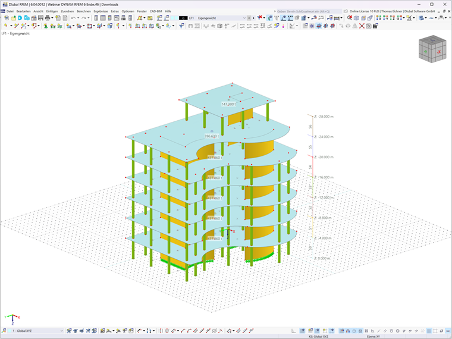Click the KS: Global XYZ status text
Viewport: 452px width, 339px height.
pyautogui.click(x=319, y=337)
